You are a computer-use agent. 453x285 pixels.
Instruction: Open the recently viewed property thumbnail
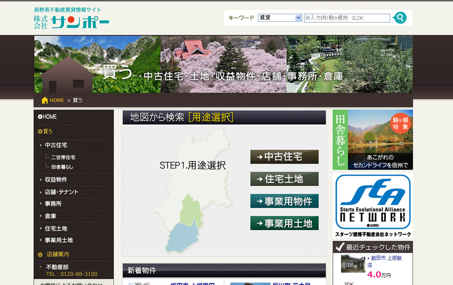tap(353, 264)
